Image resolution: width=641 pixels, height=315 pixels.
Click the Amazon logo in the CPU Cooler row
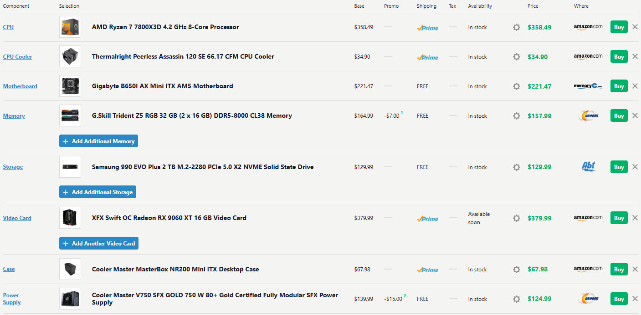point(588,56)
